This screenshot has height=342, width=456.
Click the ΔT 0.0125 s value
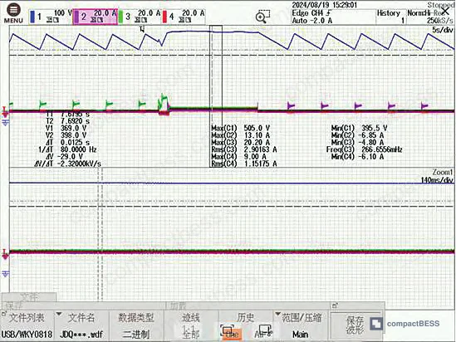coord(67,143)
